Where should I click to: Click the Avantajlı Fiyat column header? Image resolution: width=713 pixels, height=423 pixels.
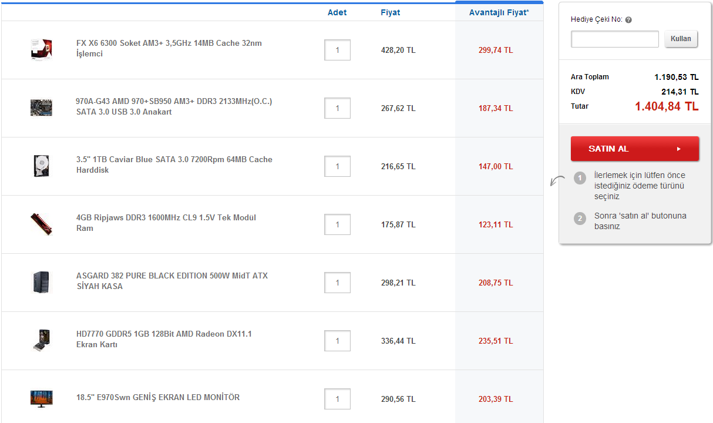(x=499, y=12)
